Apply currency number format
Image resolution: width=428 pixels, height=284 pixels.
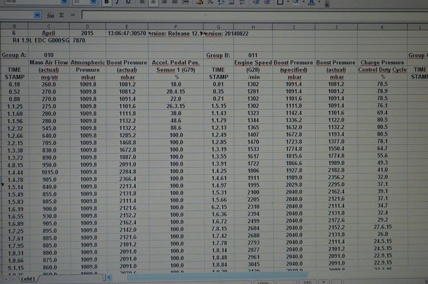(x=200, y=2)
